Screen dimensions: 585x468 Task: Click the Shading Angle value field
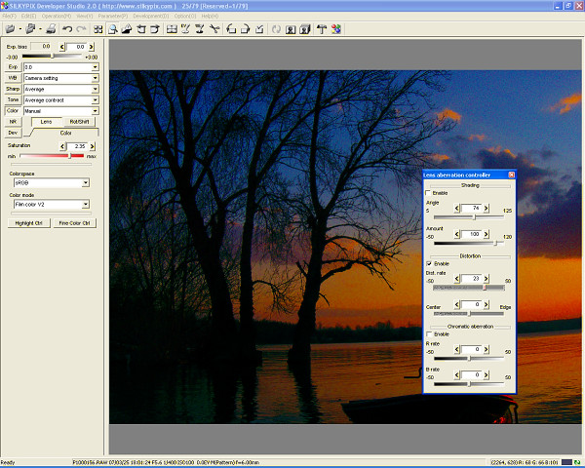[x=475, y=208]
